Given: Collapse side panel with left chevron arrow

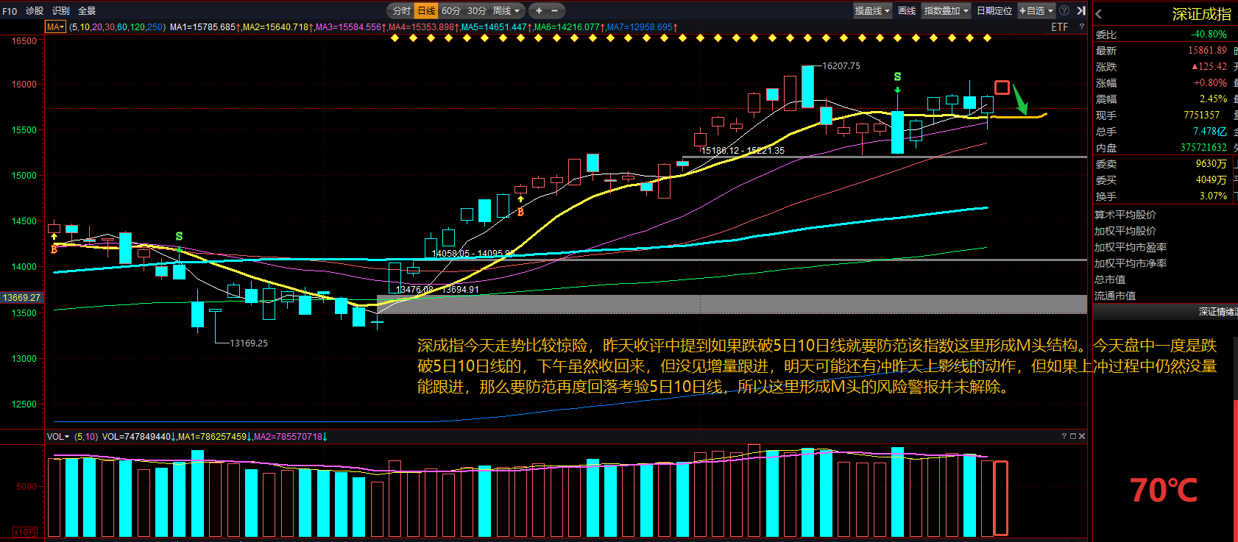Looking at the screenshot, I should click(1098, 13).
